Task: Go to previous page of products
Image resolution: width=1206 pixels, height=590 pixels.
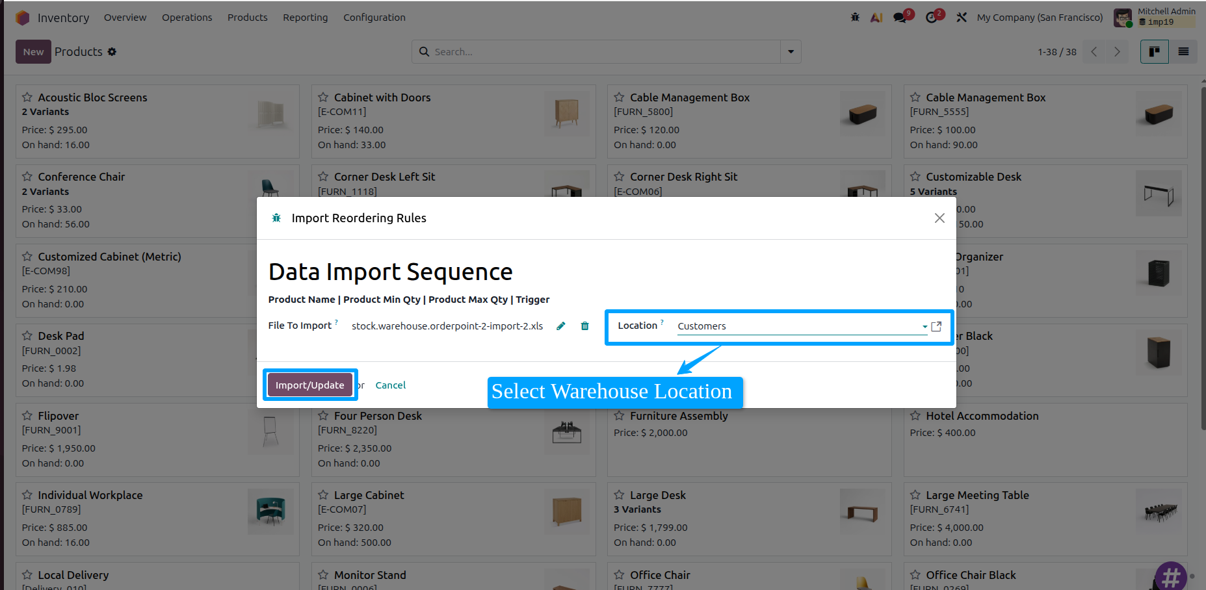Action: pyautogui.click(x=1094, y=51)
